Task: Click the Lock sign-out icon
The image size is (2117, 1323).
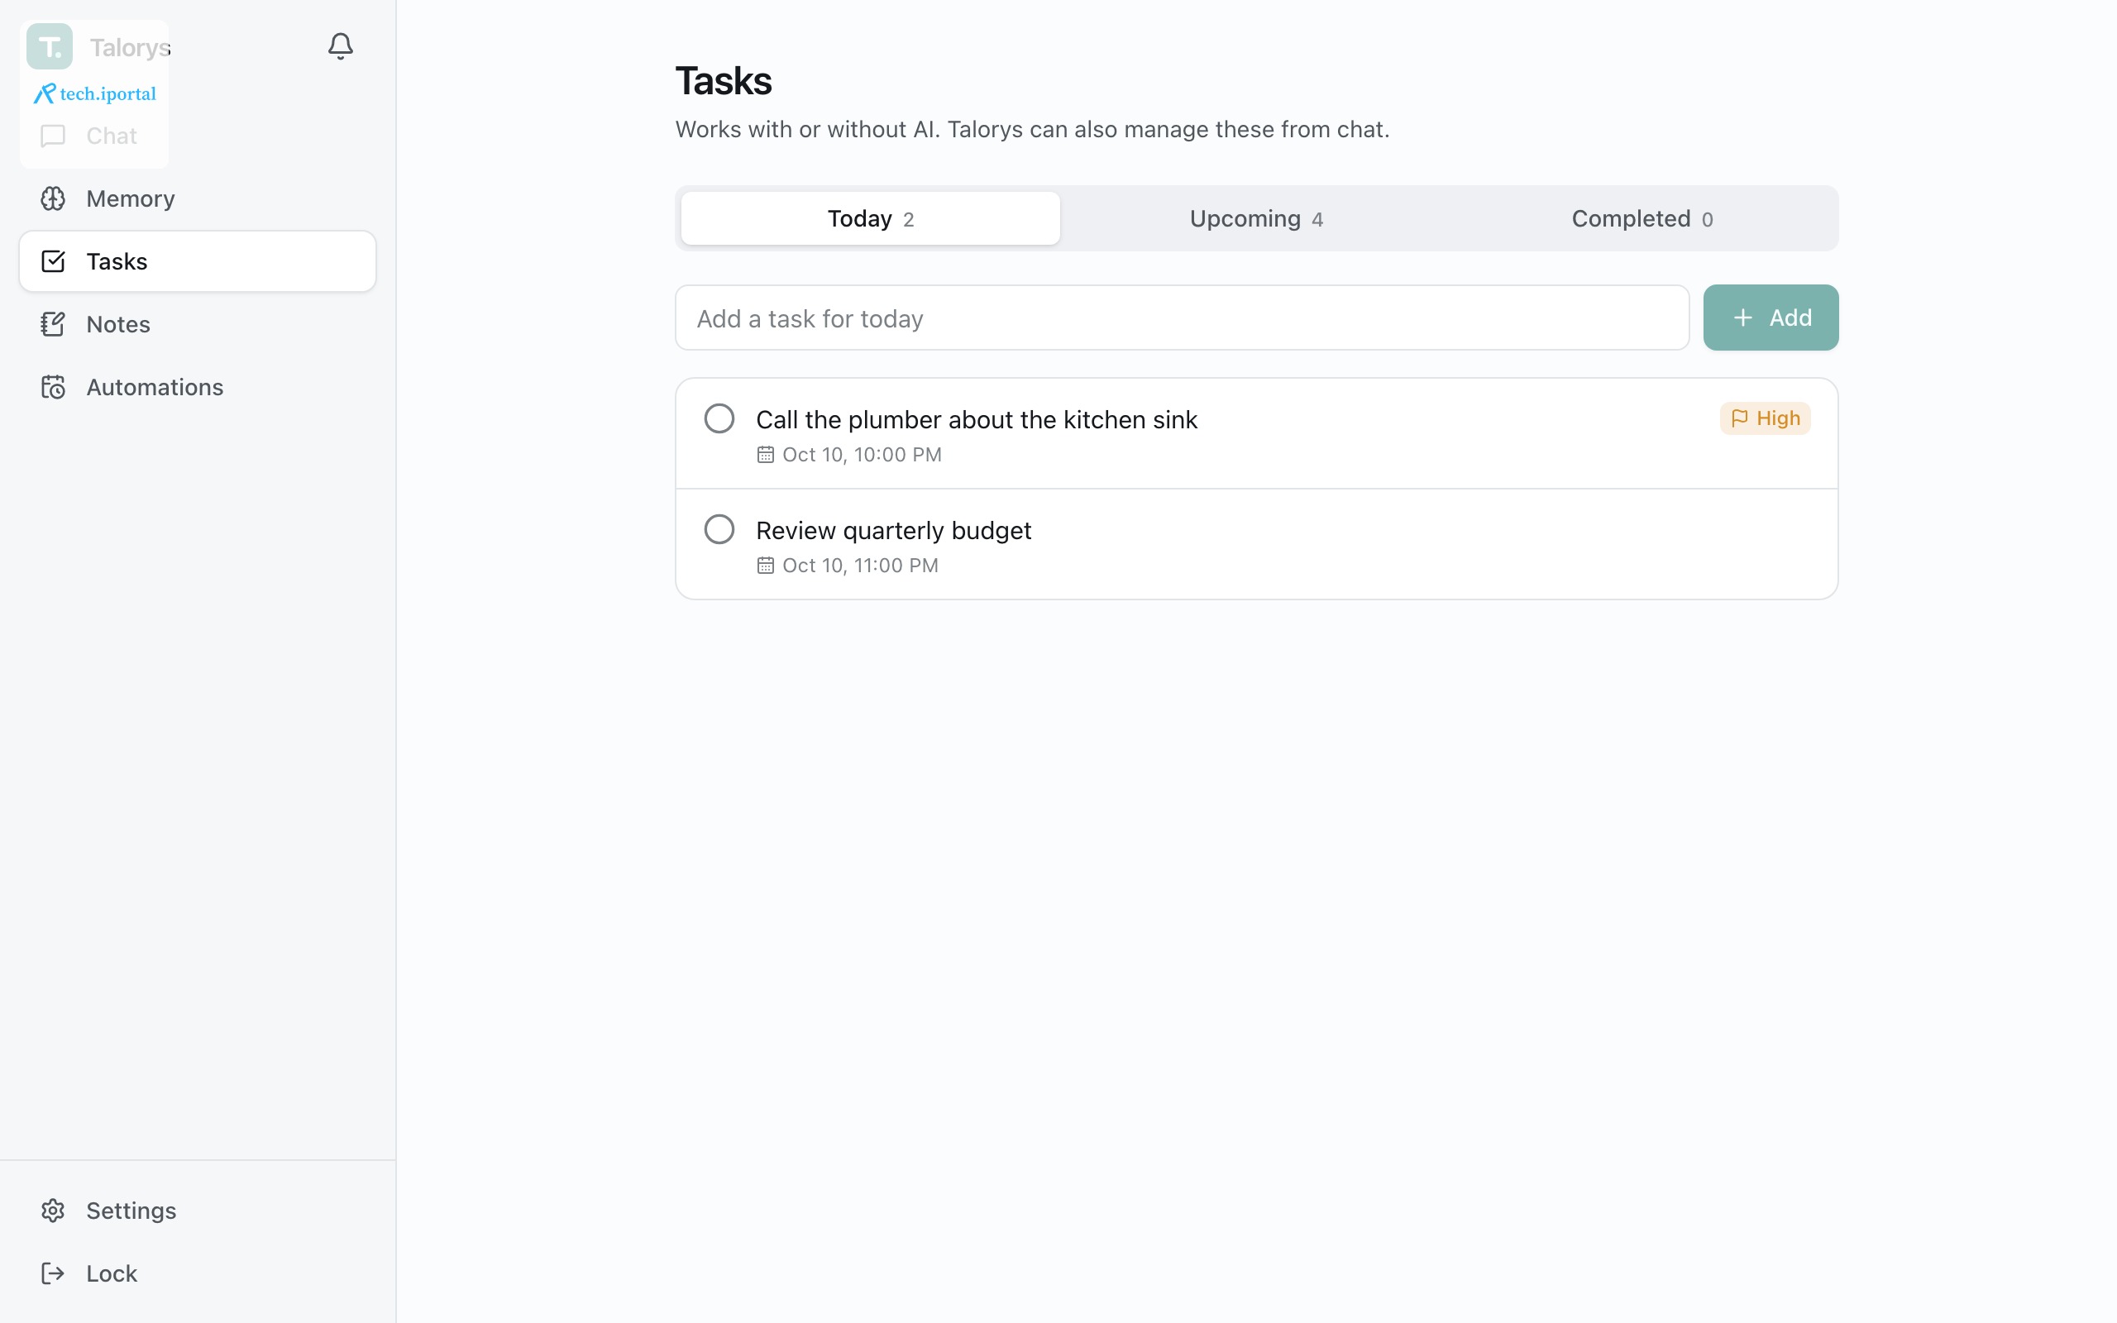Action: pyautogui.click(x=54, y=1274)
